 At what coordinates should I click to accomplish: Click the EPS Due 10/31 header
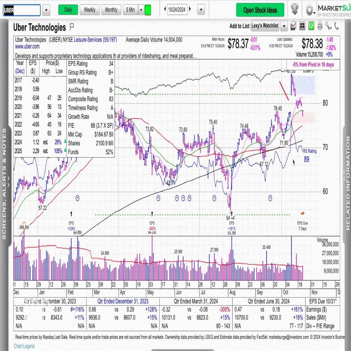[323, 301]
